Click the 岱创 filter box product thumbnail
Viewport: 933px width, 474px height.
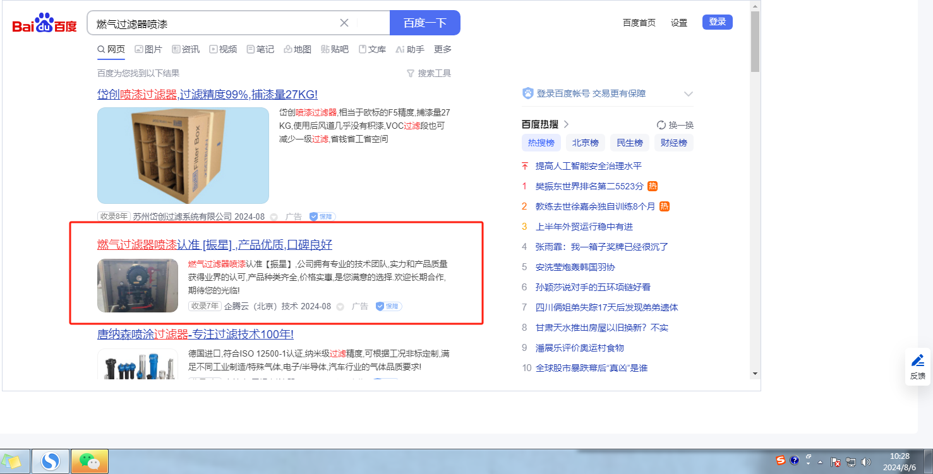[183, 155]
